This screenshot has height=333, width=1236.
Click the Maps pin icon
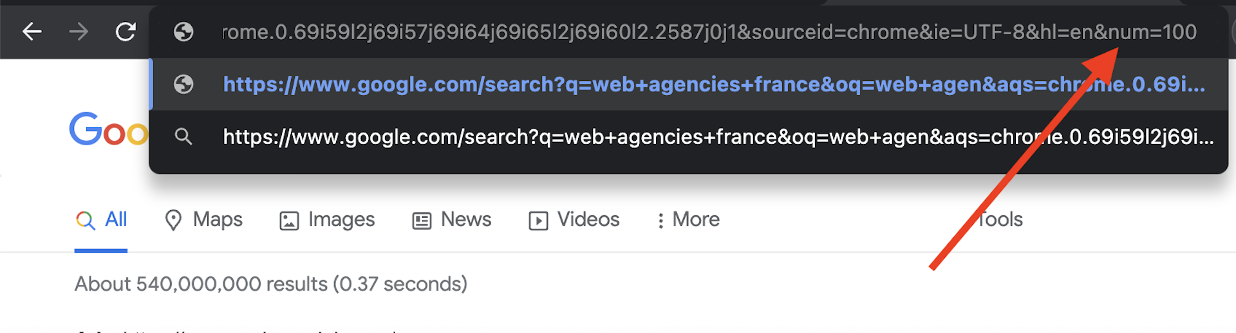coord(173,220)
